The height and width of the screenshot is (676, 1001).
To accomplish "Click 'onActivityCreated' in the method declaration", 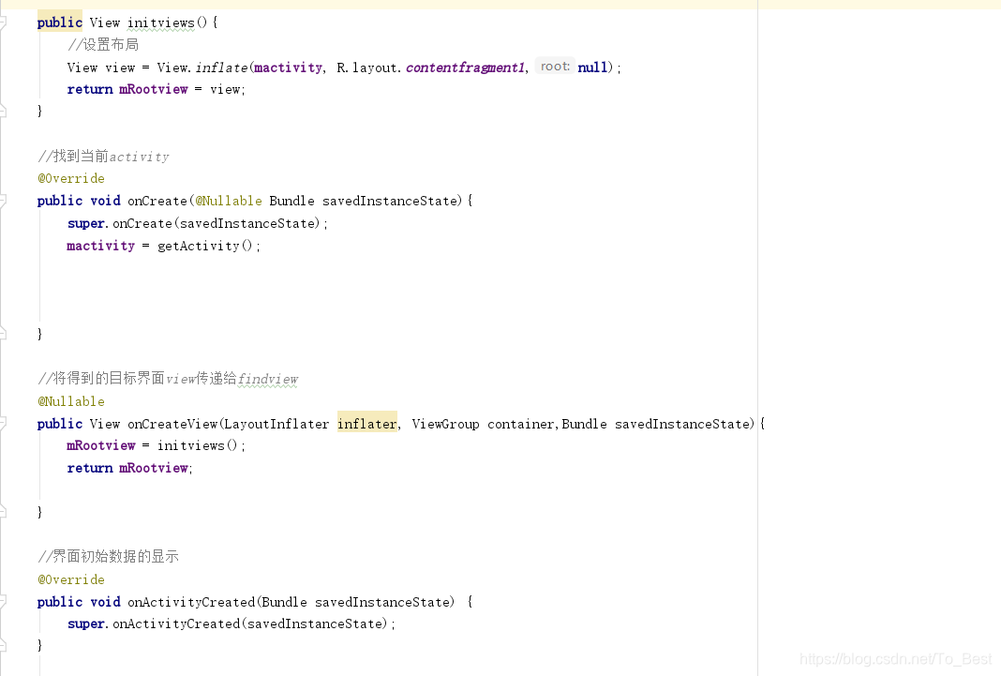I will 191,602.
